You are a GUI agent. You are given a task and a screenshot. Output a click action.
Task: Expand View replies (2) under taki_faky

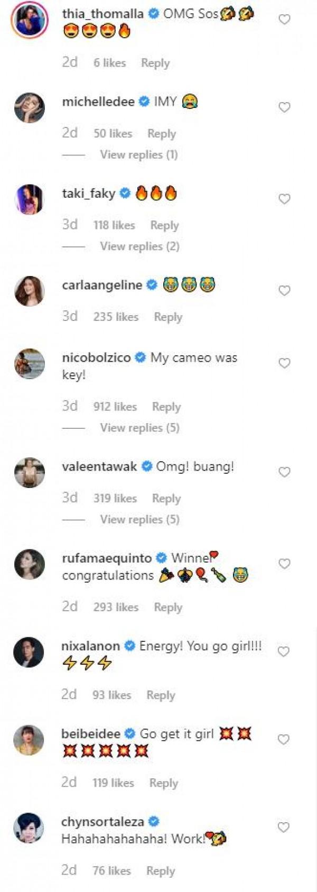click(x=139, y=246)
